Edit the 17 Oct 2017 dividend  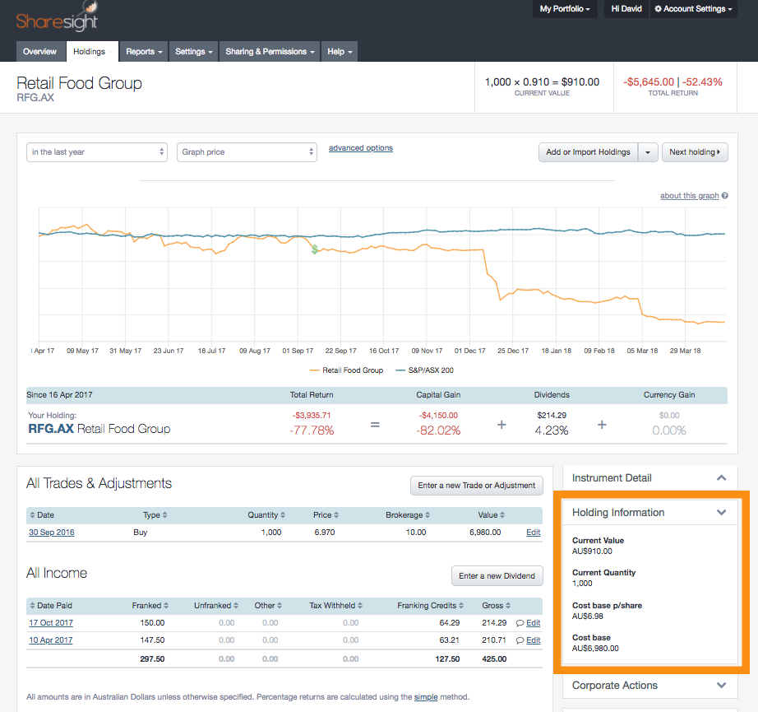534,623
